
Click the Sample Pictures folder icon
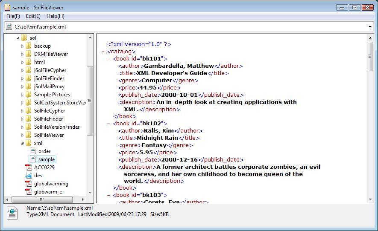click(29, 94)
